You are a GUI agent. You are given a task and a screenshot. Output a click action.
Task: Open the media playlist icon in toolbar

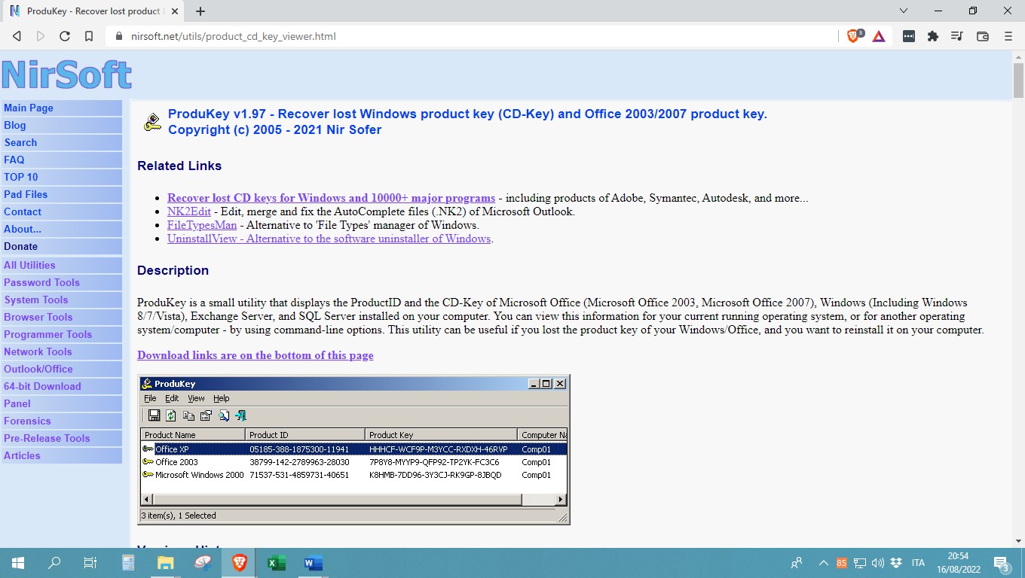957,36
